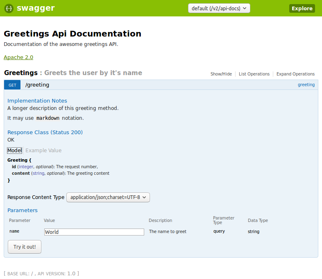Switch to the Model tab
Screen dimensions: 322x279
tap(14, 151)
